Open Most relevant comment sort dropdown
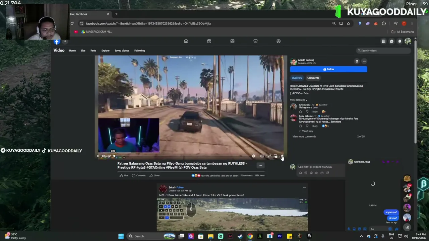 (299, 100)
